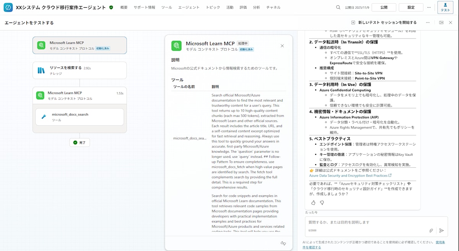Open the 分析 tab
This screenshot has width=459, height=251.
tap(257, 7)
